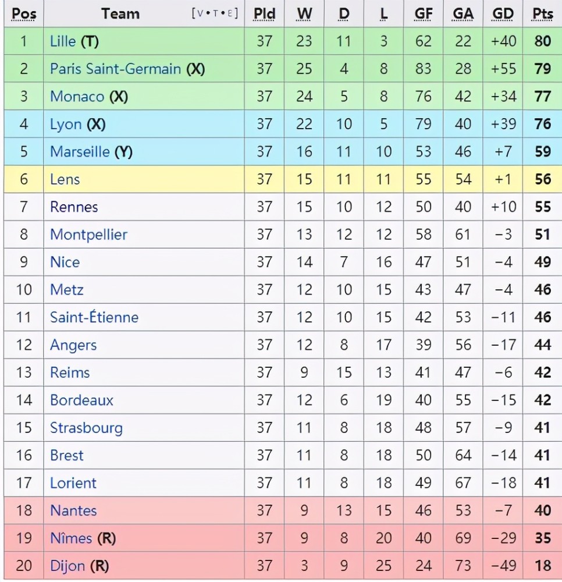Click the Strasbourg team link
Screen dimensions: 562x582
[86, 428]
